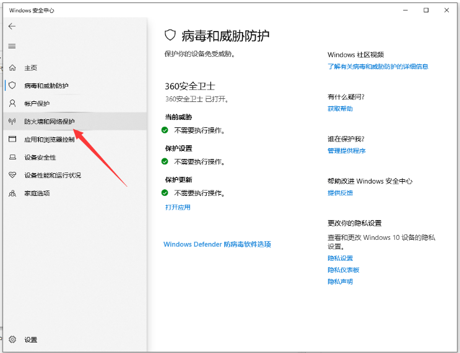Select 家庭选项 in the sidebar menu
Screen dimensions: 460x353
[x=37, y=193]
